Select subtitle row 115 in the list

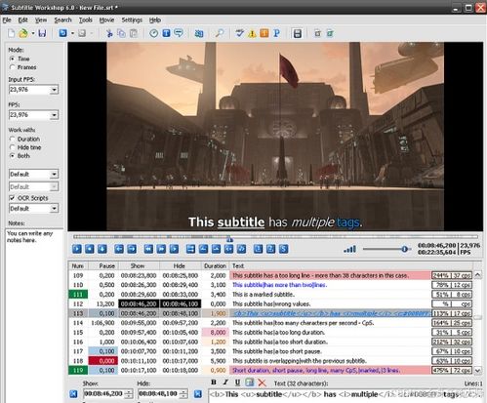click(271, 332)
